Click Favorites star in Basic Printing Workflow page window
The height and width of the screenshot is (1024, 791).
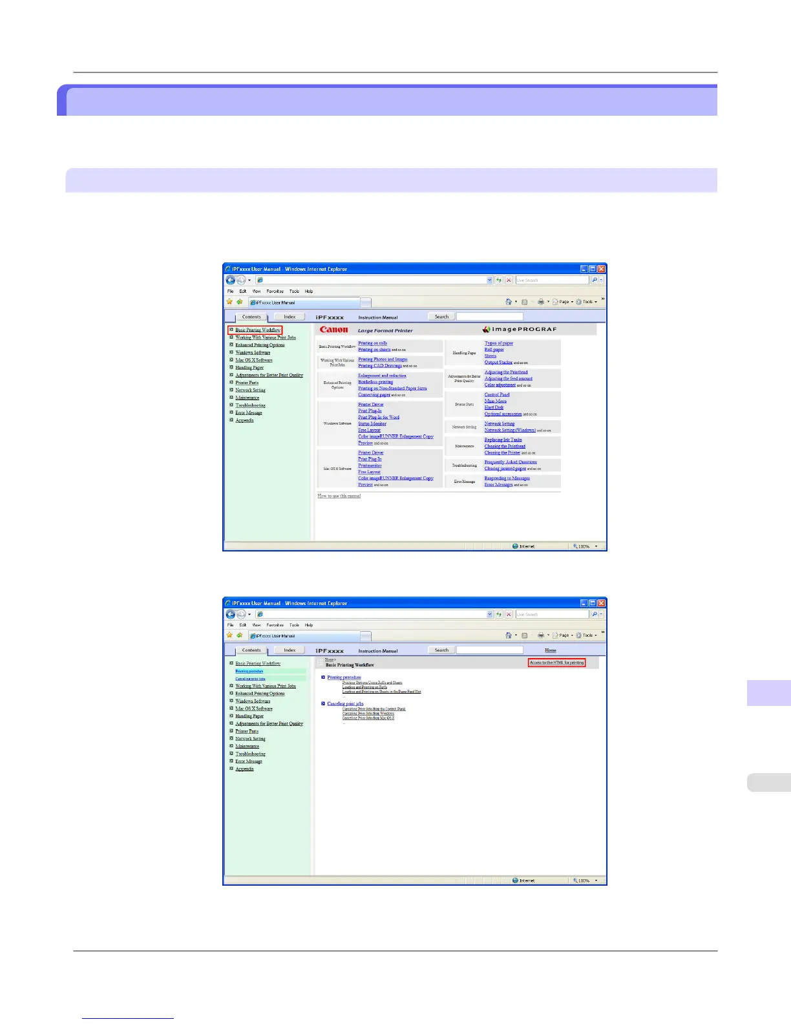coord(229,635)
